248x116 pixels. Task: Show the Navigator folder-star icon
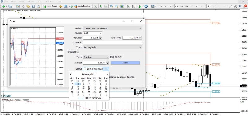[28, 6]
